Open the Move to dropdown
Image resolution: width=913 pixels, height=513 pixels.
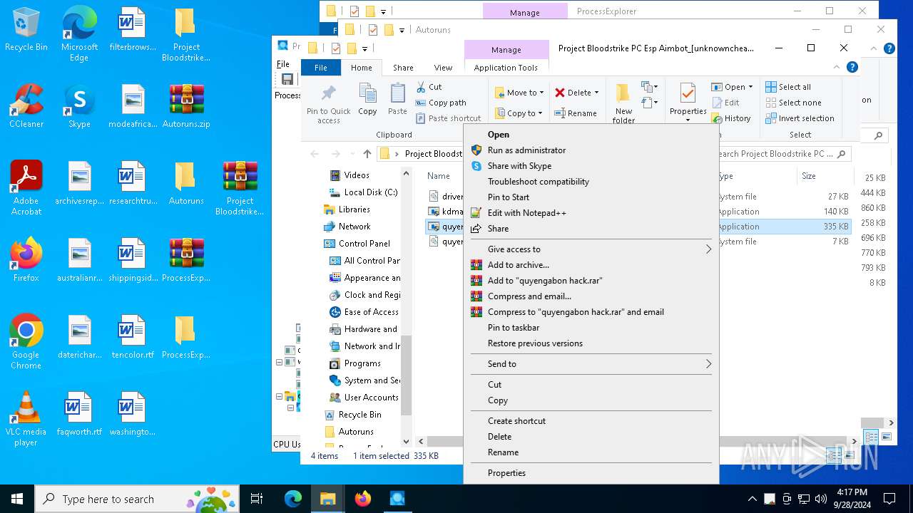click(x=520, y=93)
